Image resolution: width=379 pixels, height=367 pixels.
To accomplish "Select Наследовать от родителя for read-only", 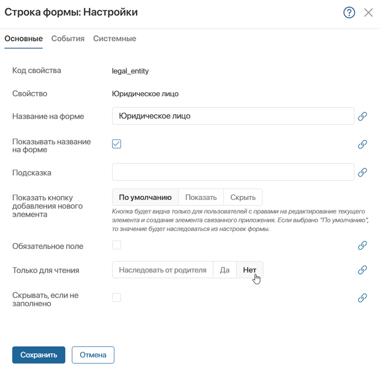I will tap(163, 270).
